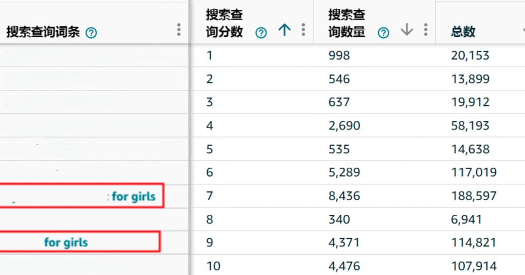525x275 pixels.
Task: Open column menu dots for 搜索查询分数
Action: pos(303,30)
